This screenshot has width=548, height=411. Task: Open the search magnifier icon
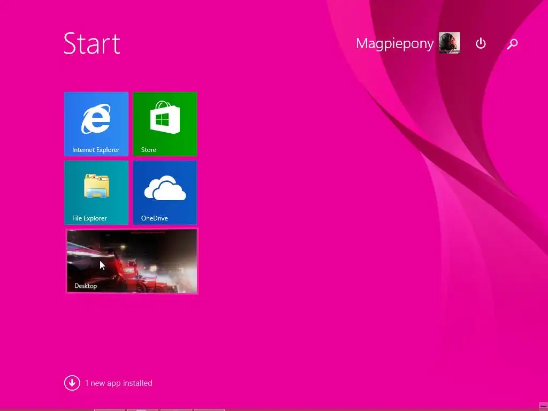click(512, 44)
